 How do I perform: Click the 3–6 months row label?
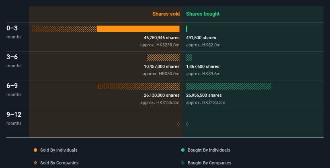[14, 61]
